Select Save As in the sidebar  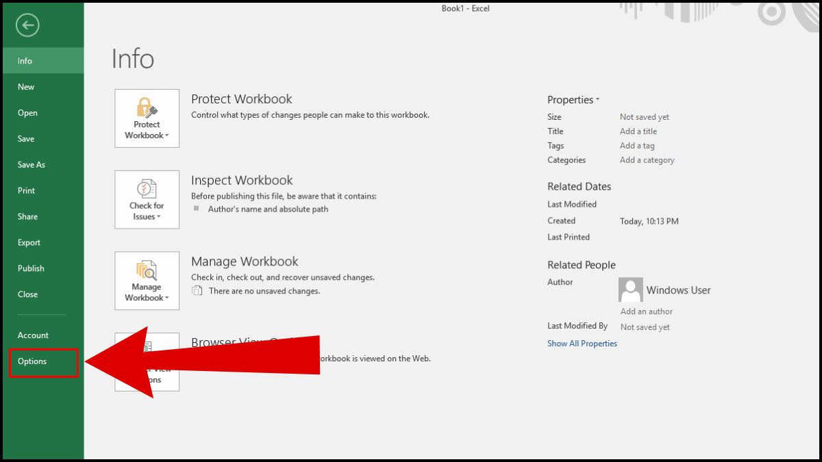pyautogui.click(x=43, y=165)
